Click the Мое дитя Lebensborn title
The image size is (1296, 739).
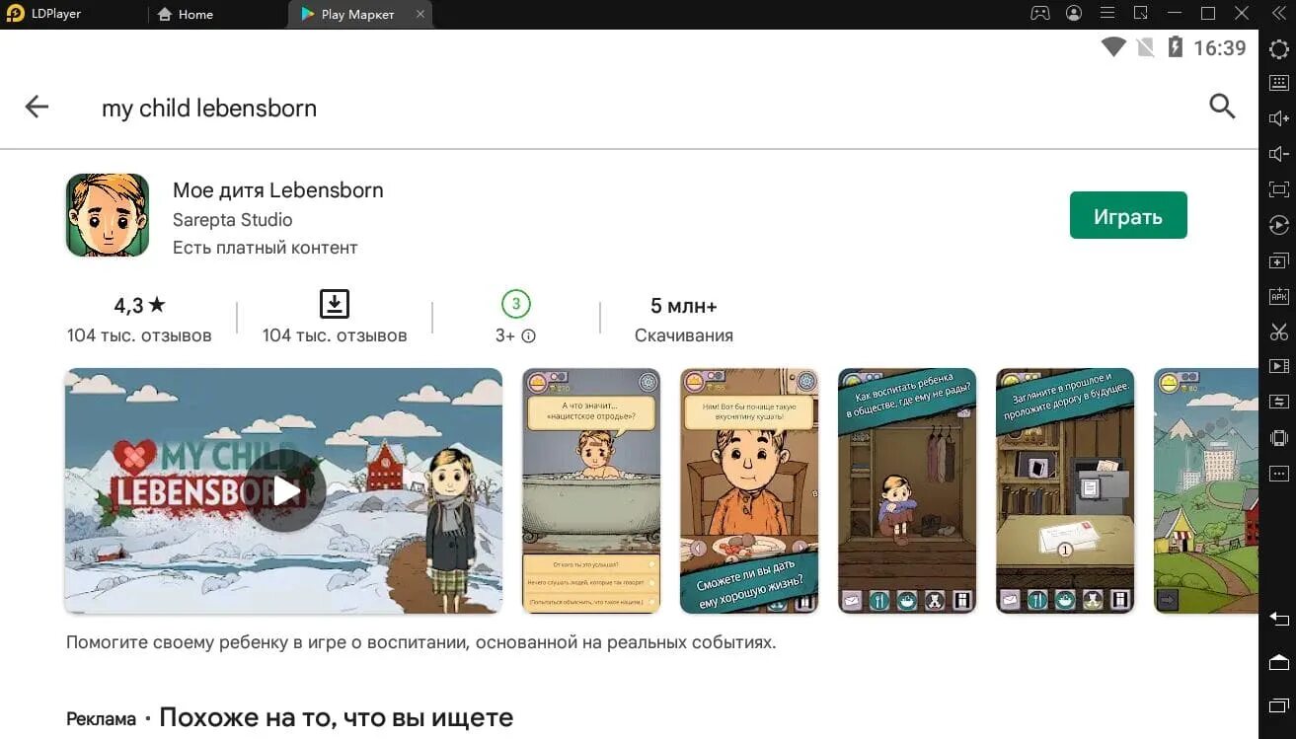tap(278, 189)
